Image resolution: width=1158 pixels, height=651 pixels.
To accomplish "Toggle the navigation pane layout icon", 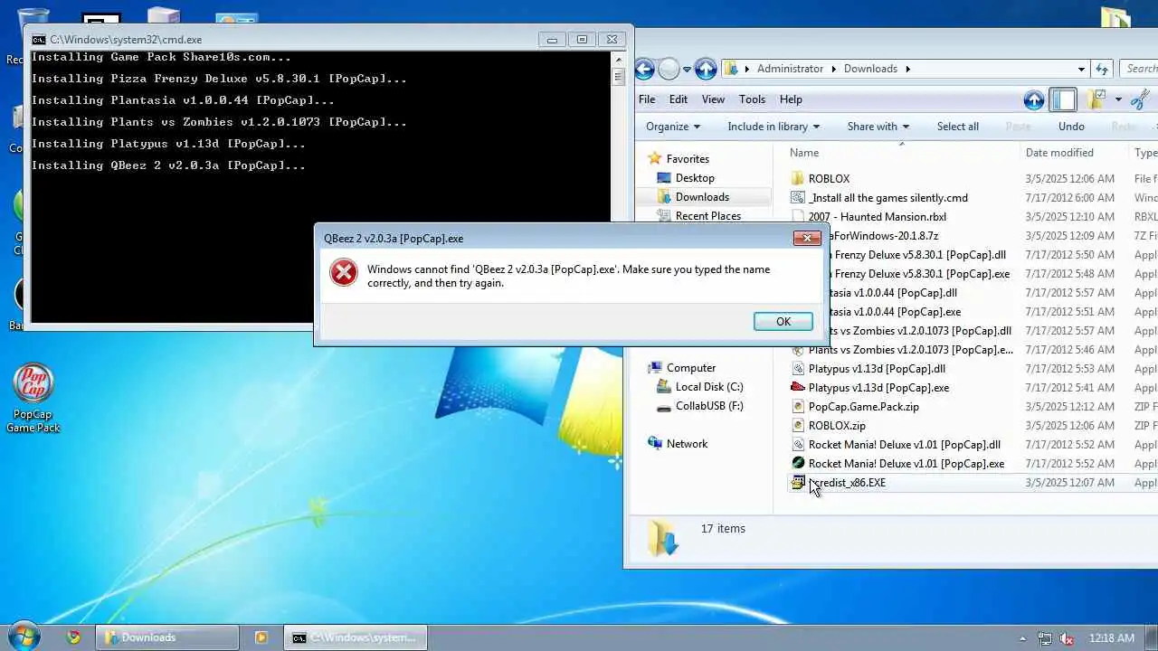I will [1064, 99].
